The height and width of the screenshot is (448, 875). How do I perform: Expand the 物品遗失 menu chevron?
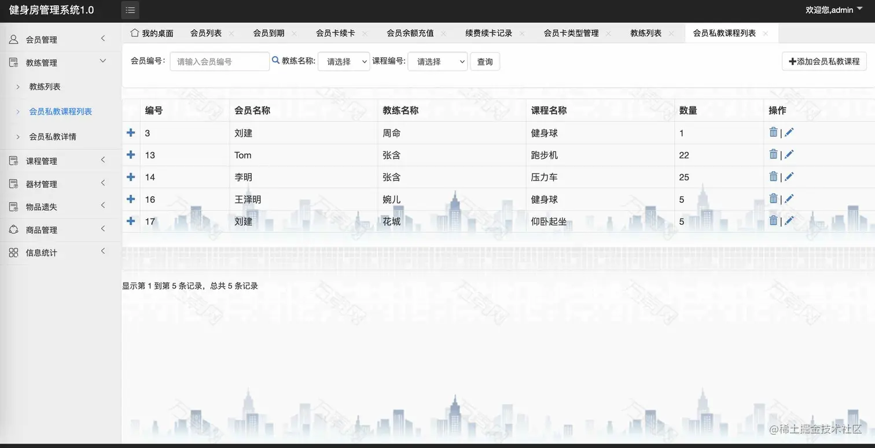click(x=103, y=205)
